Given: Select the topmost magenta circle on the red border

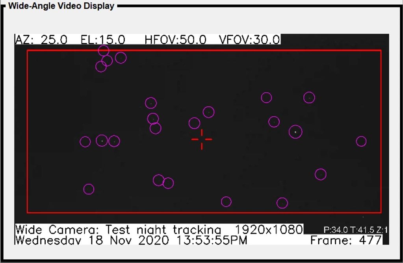Looking at the screenshot, I should pos(103,50).
